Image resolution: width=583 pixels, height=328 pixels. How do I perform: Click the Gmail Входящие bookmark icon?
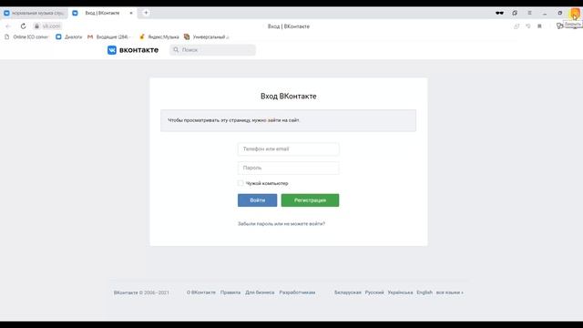(x=90, y=36)
